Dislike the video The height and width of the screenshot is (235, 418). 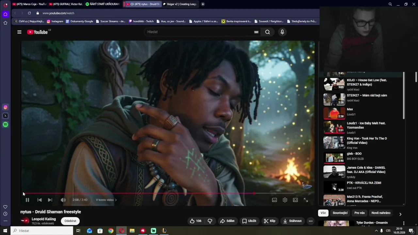pyautogui.click(x=210, y=221)
